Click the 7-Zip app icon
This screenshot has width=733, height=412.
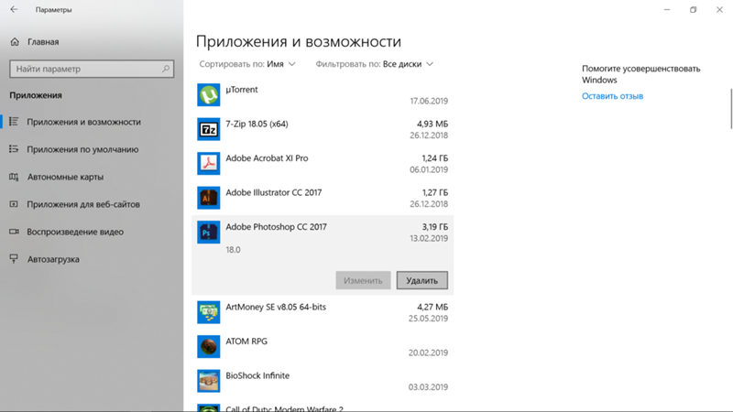(x=209, y=129)
